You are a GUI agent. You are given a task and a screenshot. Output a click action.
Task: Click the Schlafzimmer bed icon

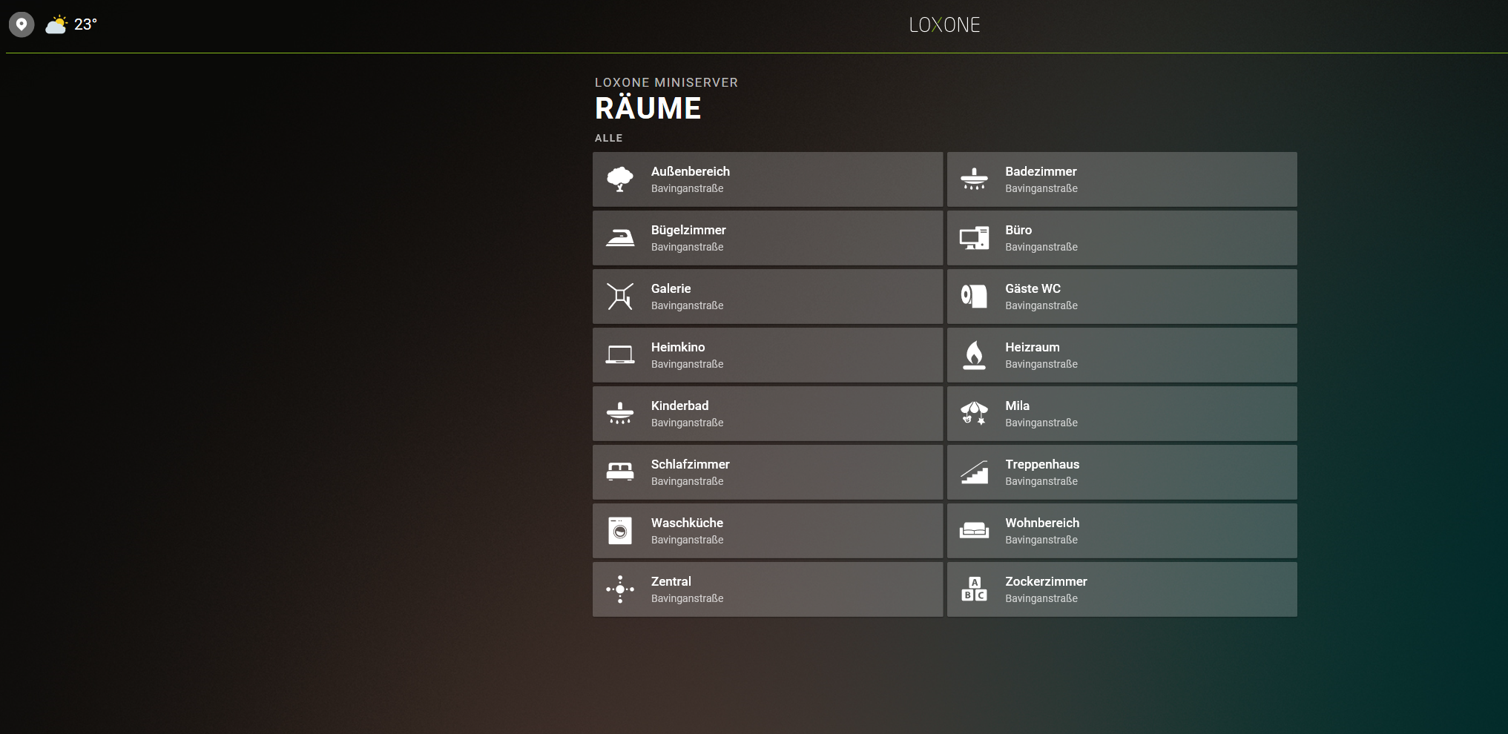(620, 472)
